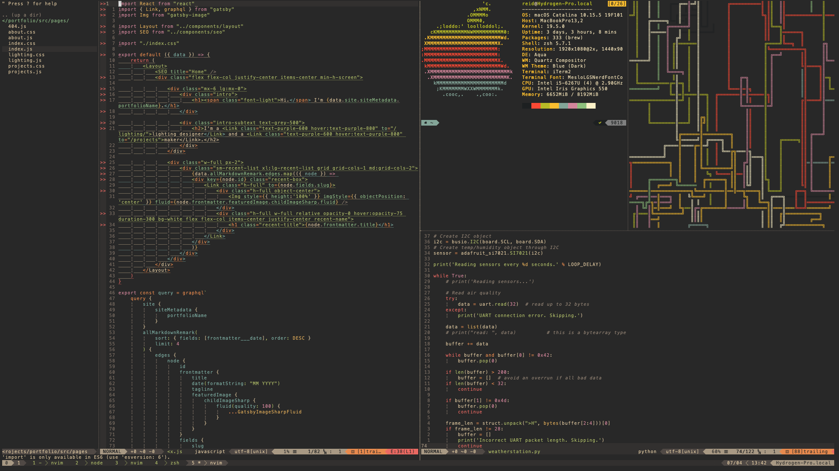
Task: Click the weatherstation.py filename in statusline
Action: click(514, 452)
